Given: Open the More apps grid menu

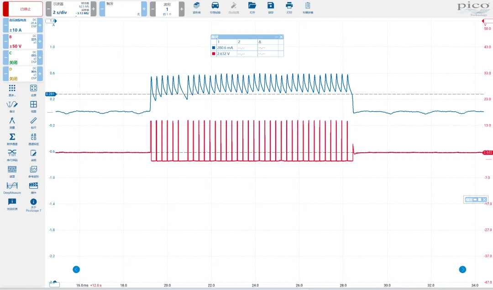Looking at the screenshot, I should 12,89.
